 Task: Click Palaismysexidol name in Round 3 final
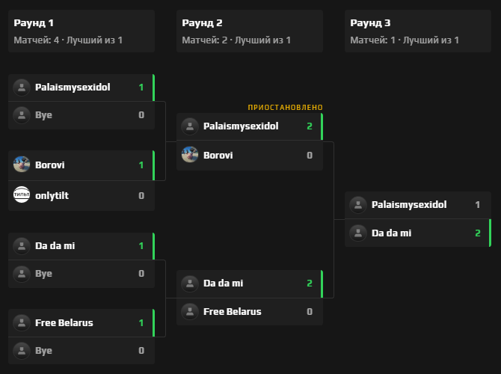point(409,205)
